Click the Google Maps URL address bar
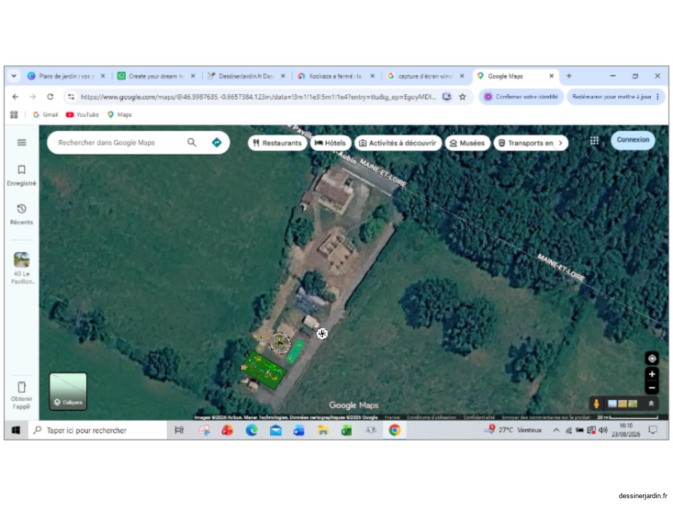The image size is (673, 505). pos(258,97)
